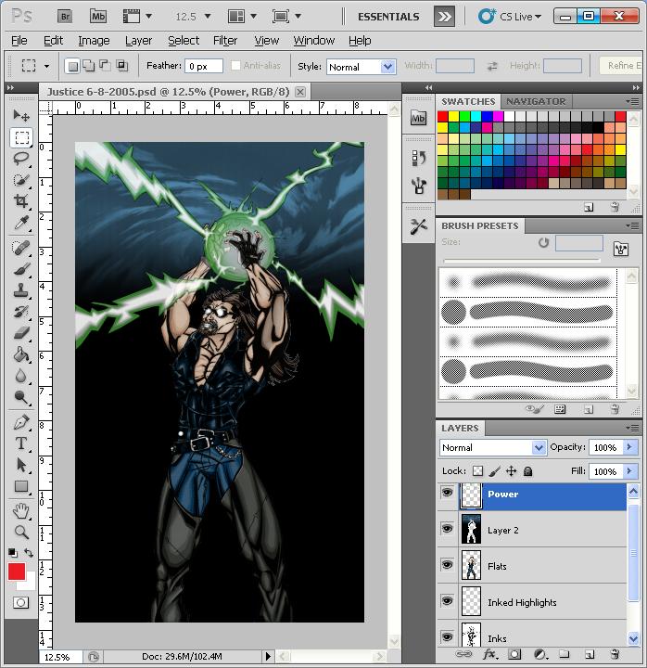Open the foreground red color picker

16,572
